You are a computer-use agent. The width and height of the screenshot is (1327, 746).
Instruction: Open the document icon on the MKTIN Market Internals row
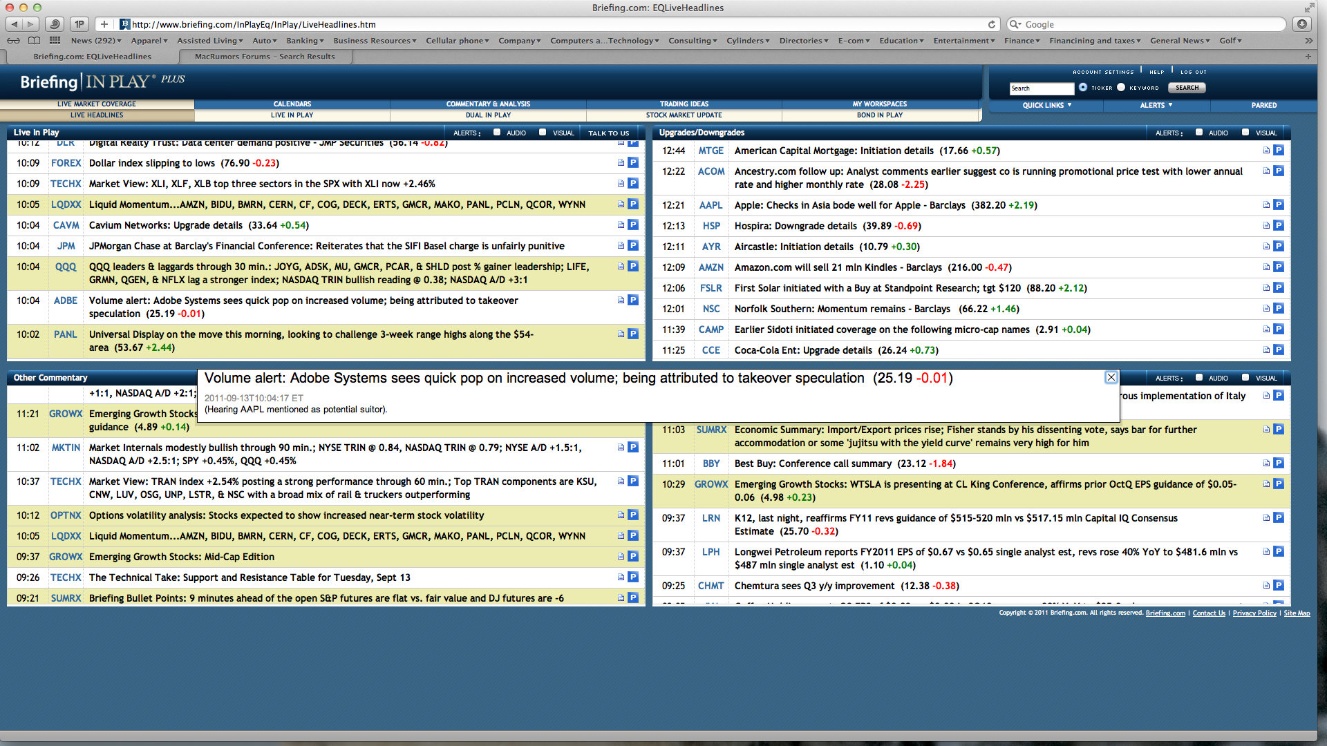coord(621,448)
